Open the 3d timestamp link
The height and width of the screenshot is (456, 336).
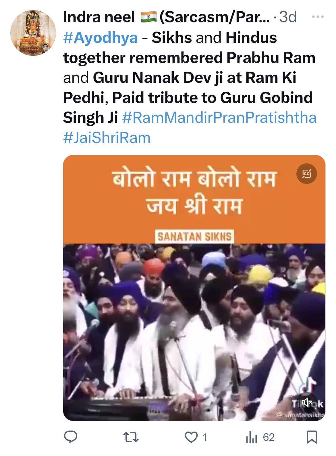pyautogui.click(x=288, y=17)
